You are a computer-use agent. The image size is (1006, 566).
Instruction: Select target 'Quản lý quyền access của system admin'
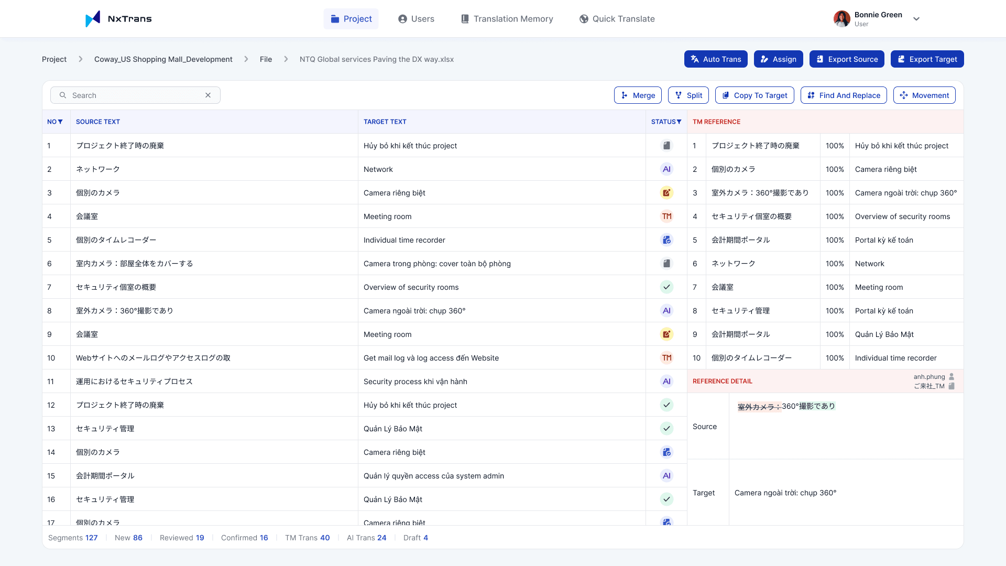[x=434, y=476]
